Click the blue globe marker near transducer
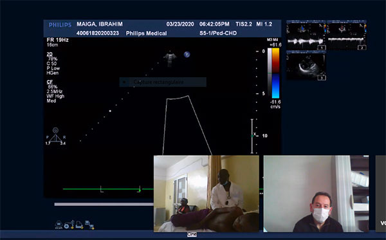The width and height of the screenshot is (386, 240). pyautogui.click(x=187, y=55)
